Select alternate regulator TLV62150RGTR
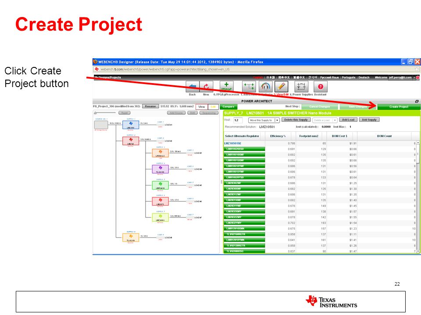421x315 pixels. tap(244, 234)
